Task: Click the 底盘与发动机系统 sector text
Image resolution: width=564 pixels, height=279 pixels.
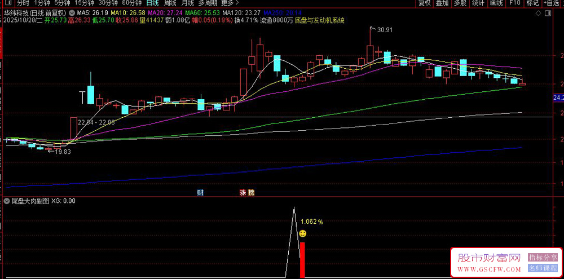Action: [x=319, y=20]
